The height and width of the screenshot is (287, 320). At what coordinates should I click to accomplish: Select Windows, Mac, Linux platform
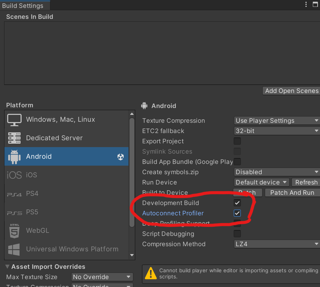pos(66,120)
